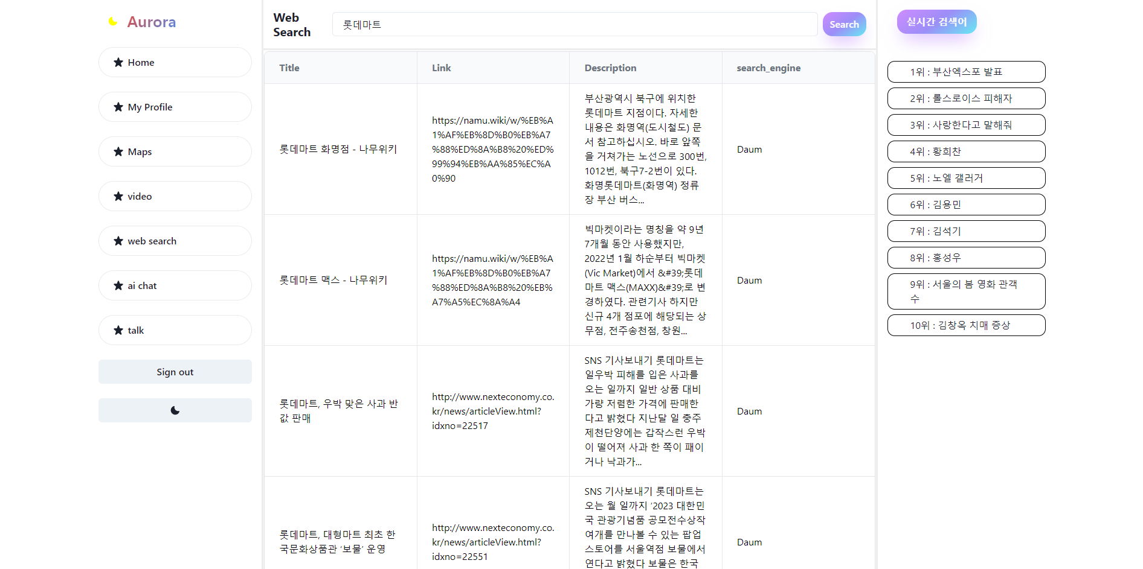Click the star icon beside talk
This screenshot has height=569, width=1143.
[118, 330]
